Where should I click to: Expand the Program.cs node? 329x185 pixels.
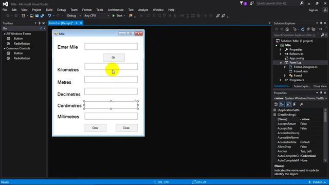click(x=281, y=80)
